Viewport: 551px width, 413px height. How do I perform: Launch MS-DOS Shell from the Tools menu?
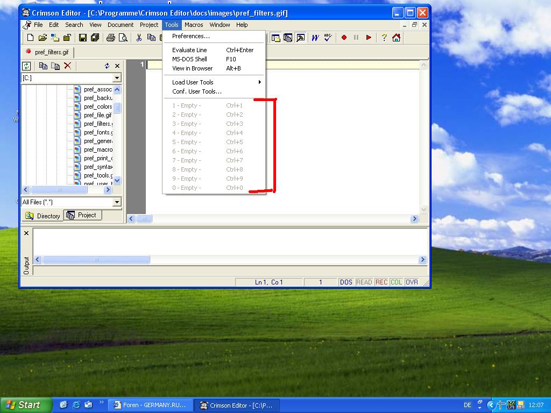(x=214, y=59)
